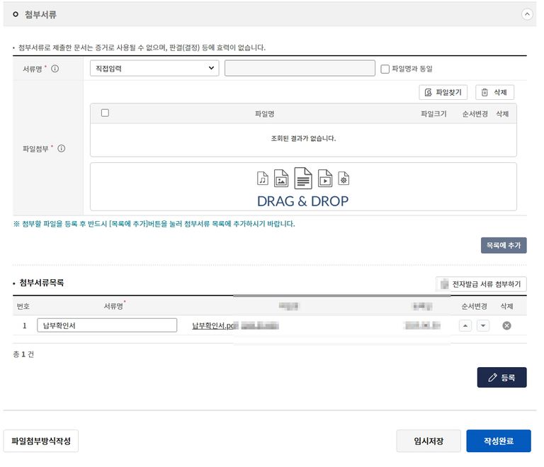Screen dimensions: 544x467
Task: Open the 납부확인서.pdf file link
Action: click(x=212, y=325)
